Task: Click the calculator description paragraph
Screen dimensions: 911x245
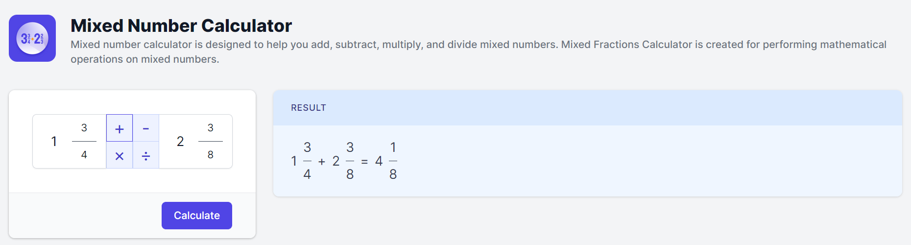Action: click(478, 51)
